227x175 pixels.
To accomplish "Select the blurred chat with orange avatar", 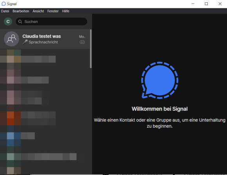I will (45, 118).
